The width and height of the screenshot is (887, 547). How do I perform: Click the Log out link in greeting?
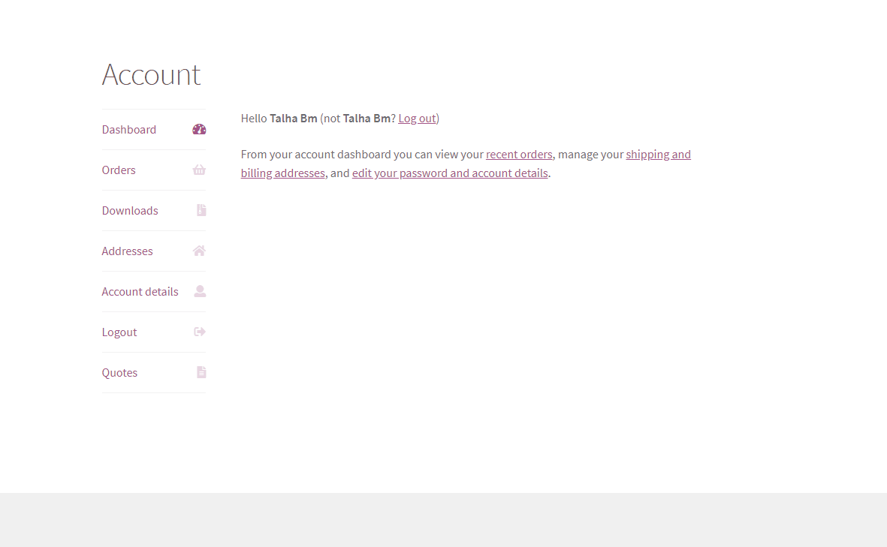[417, 118]
